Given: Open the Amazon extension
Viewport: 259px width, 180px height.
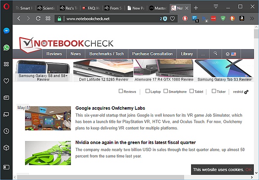Looking at the screenshot, I should coord(242,19).
